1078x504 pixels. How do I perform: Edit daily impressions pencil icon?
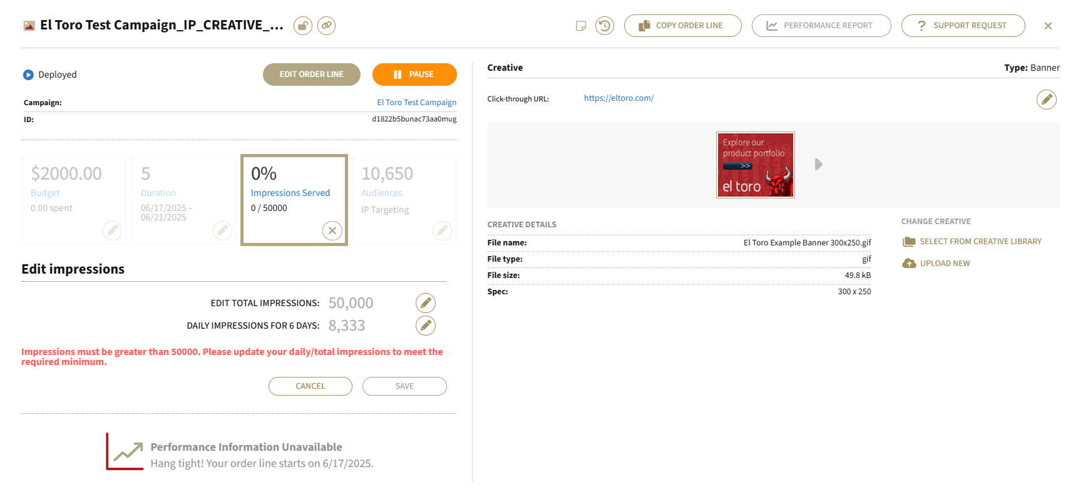click(426, 326)
